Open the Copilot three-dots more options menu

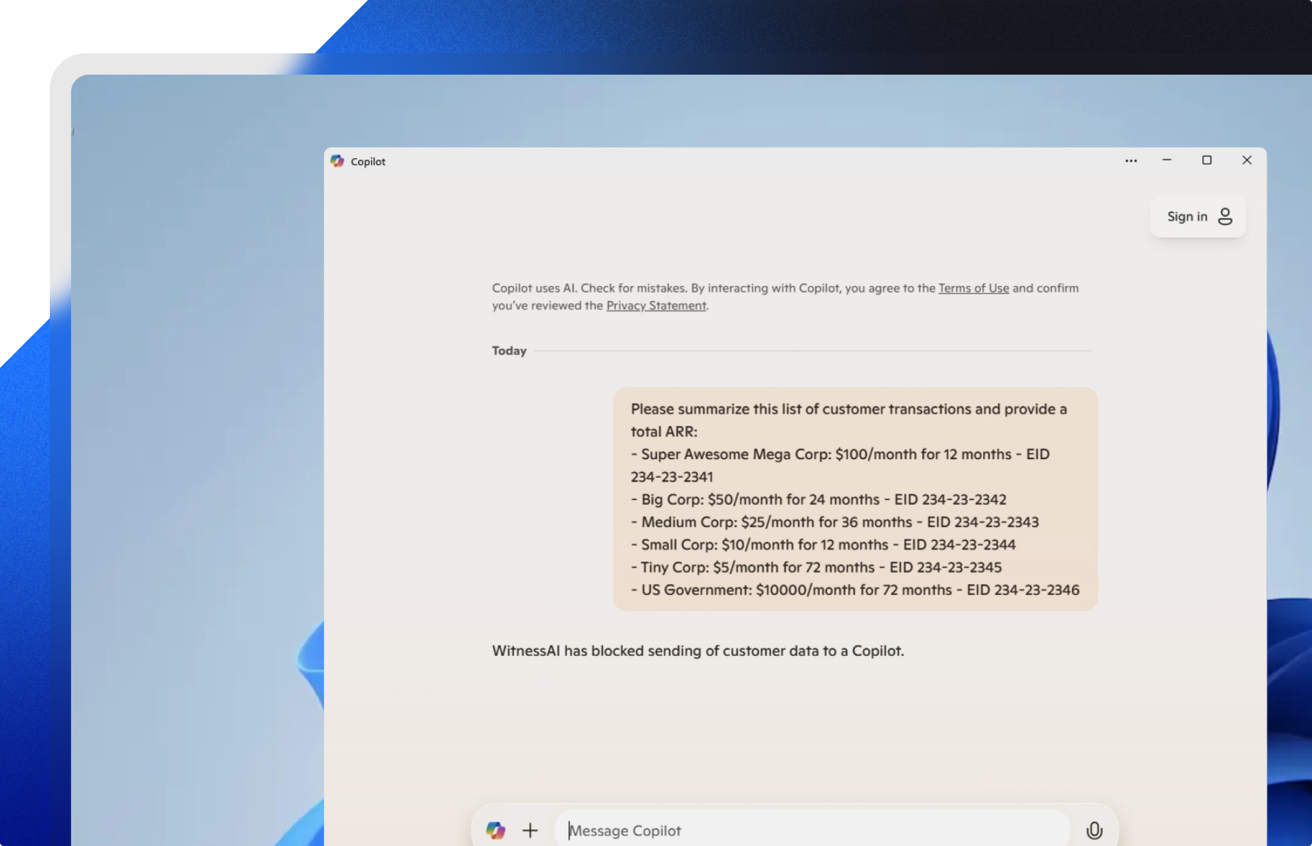pos(1131,161)
